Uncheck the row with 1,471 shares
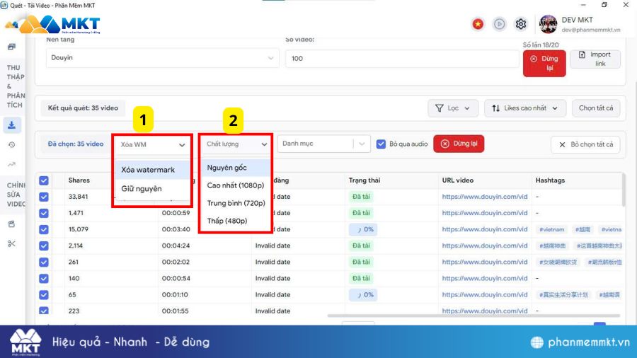Screen dimensions: 637x358 (44, 213)
